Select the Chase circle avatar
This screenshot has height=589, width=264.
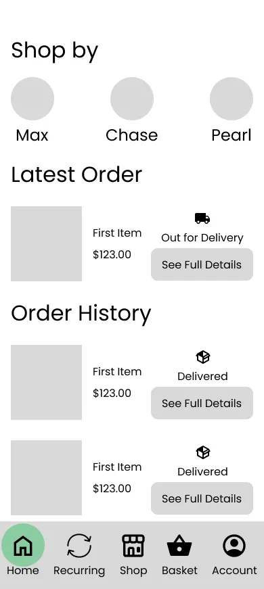[132, 99]
